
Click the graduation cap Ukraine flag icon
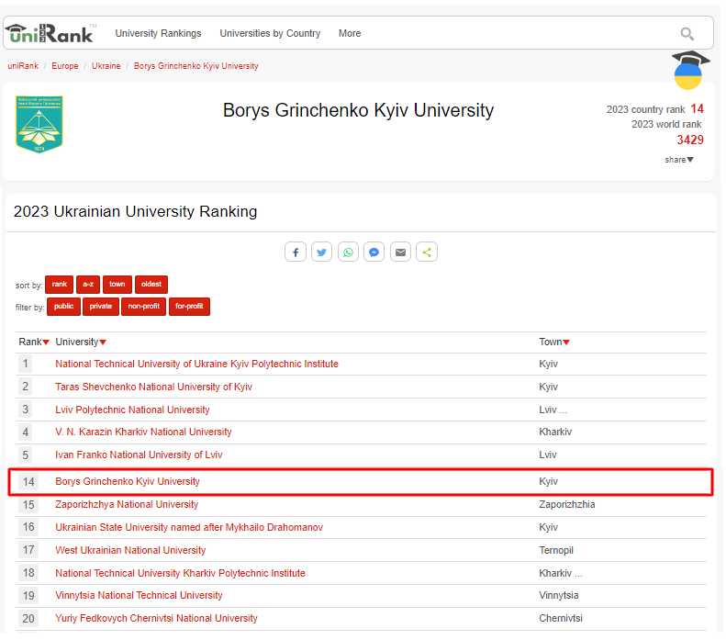click(x=688, y=71)
